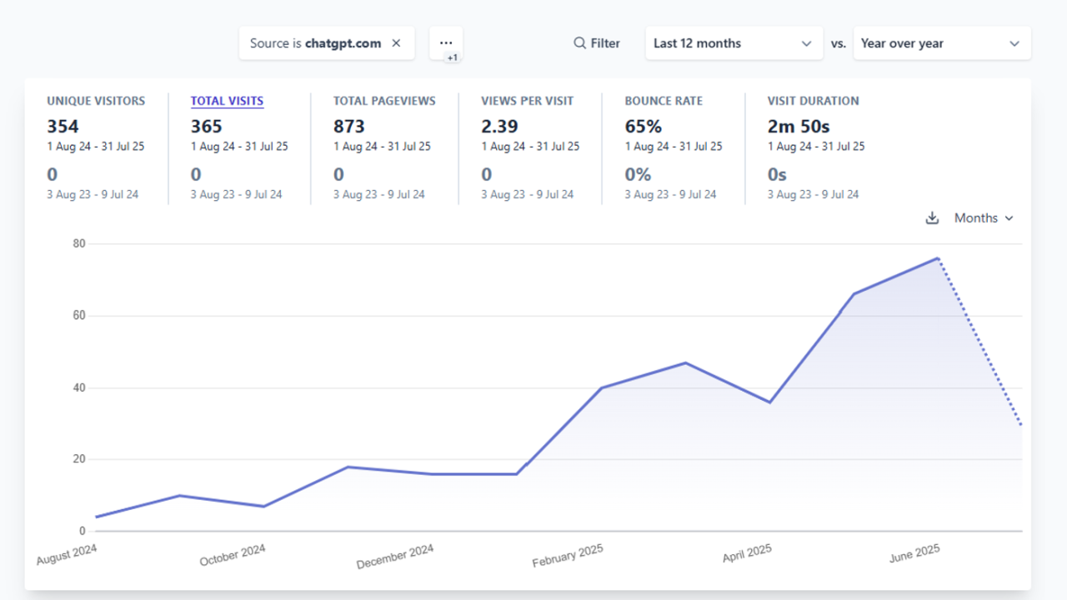Open the three-dot more filters menu
The width and height of the screenshot is (1067, 600).
[x=446, y=42]
